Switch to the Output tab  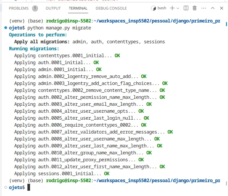(53, 8)
